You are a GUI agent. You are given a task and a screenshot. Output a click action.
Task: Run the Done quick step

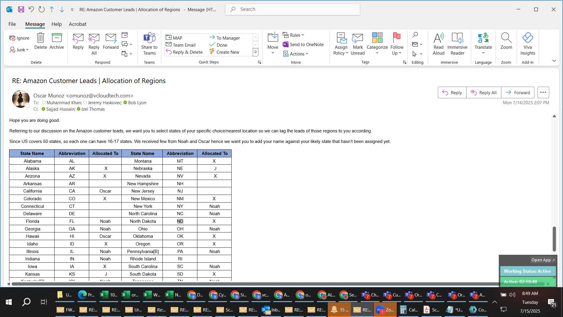point(218,45)
